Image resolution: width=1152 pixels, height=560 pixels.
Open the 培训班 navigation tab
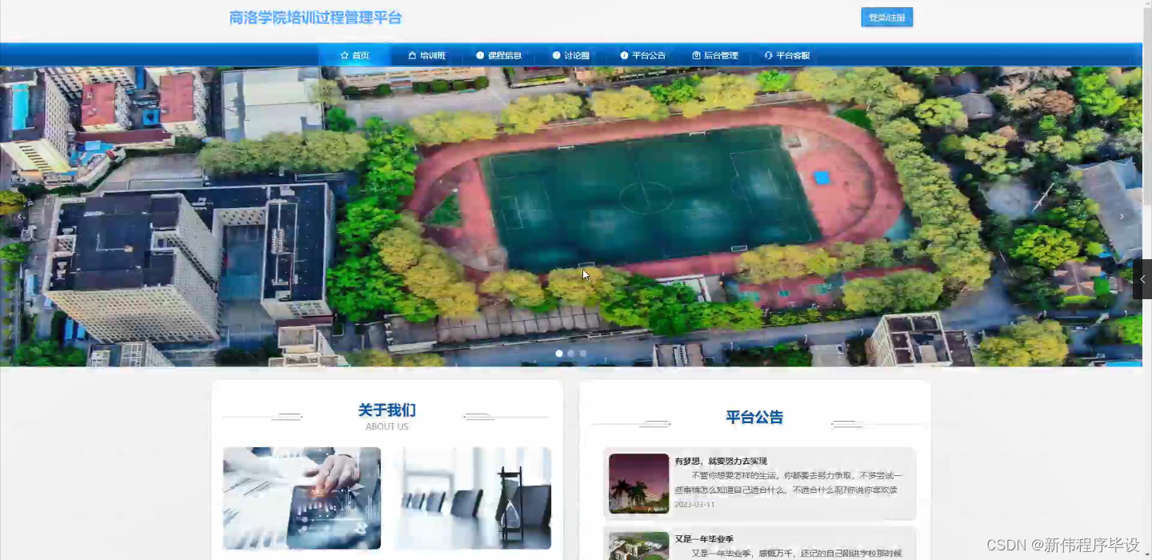tap(426, 55)
